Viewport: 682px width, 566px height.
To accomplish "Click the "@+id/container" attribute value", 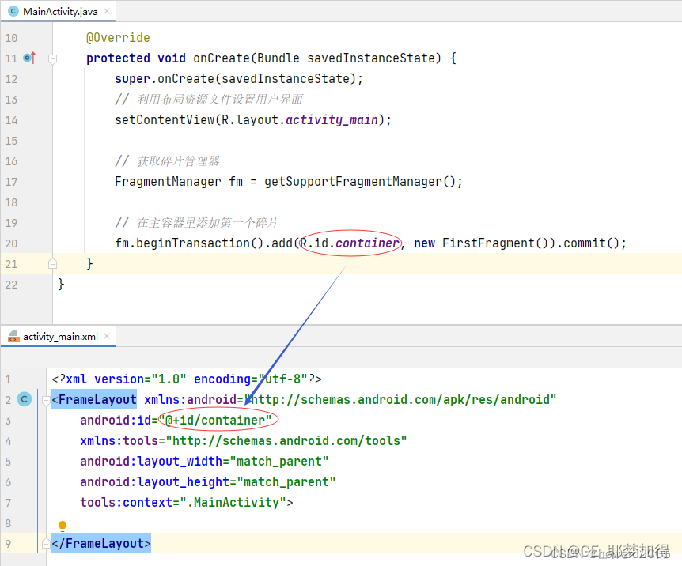I will (x=215, y=421).
